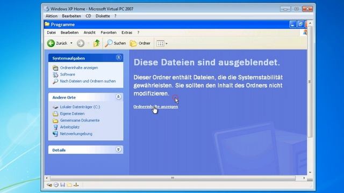Click the magnifier icon beside Nach Dateien
This screenshot has height=193, width=344.
(55, 81)
